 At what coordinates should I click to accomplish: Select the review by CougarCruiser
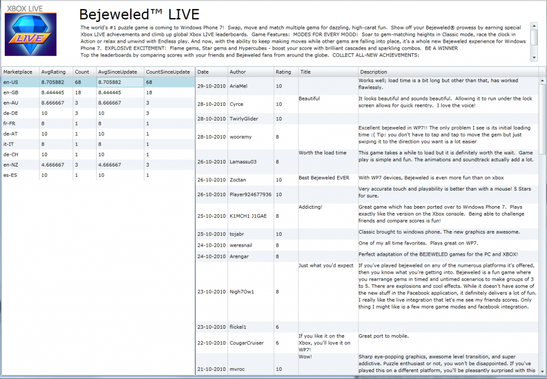(367, 343)
